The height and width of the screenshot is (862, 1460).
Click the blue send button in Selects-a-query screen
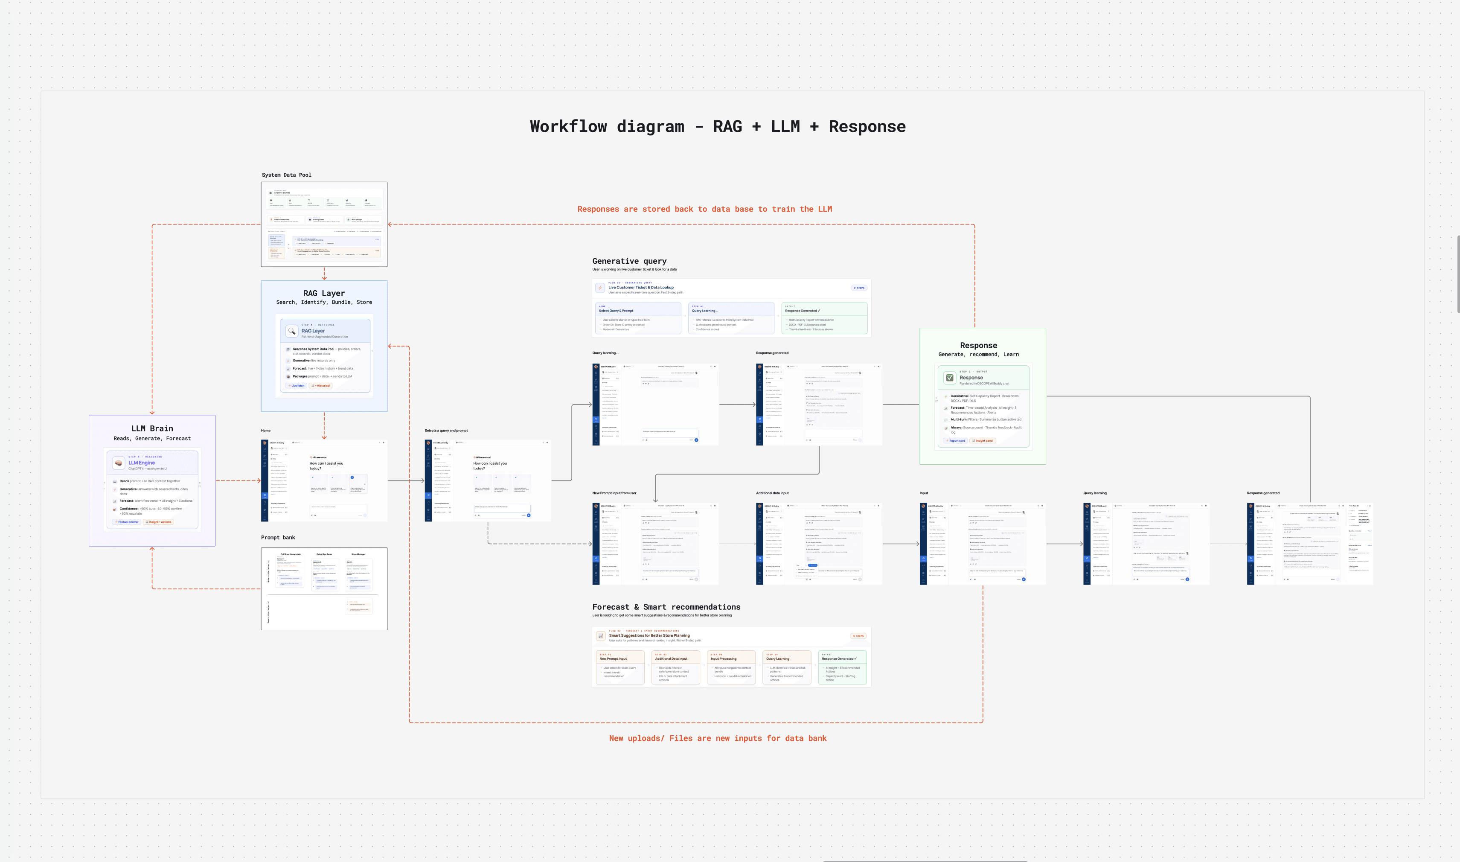(529, 515)
